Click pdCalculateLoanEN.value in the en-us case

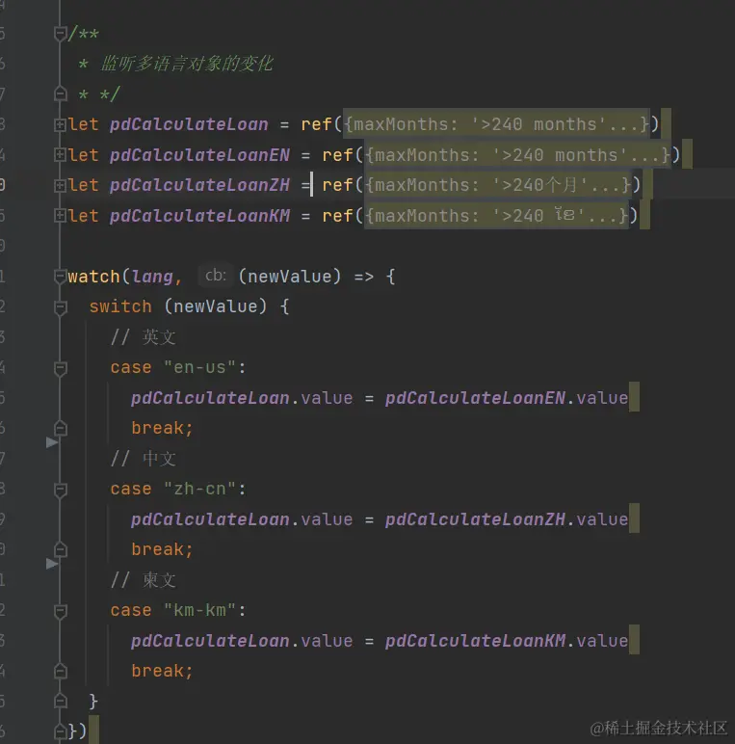(507, 398)
